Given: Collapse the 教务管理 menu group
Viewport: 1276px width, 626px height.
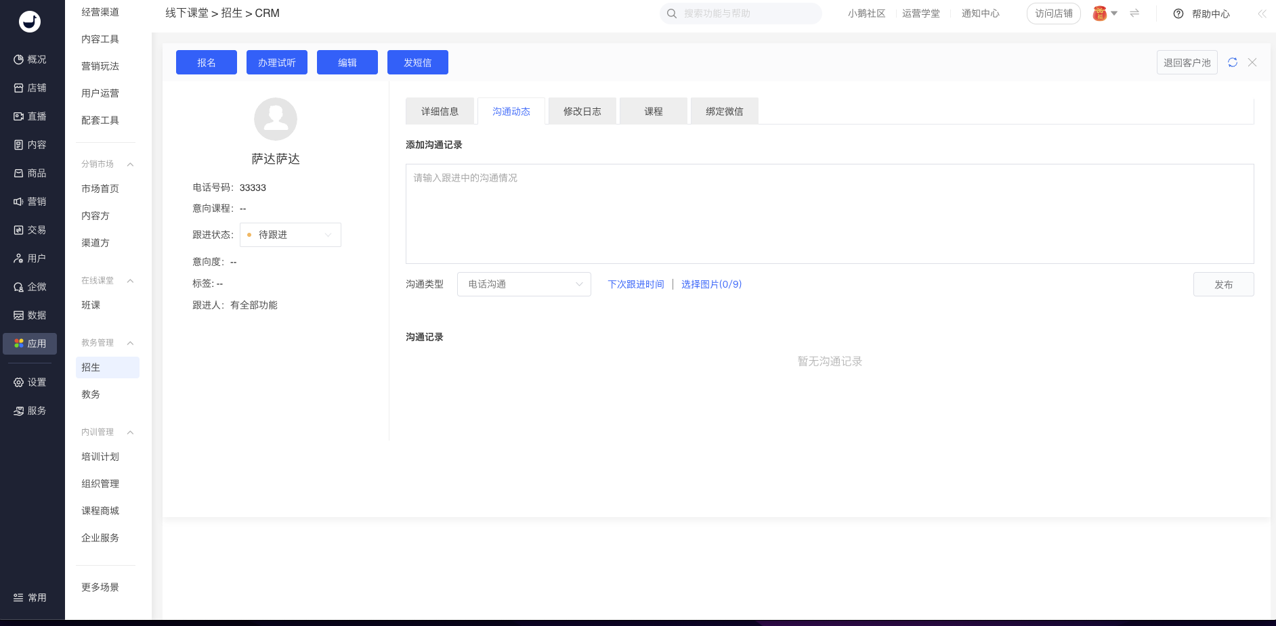Looking at the screenshot, I should click(130, 343).
